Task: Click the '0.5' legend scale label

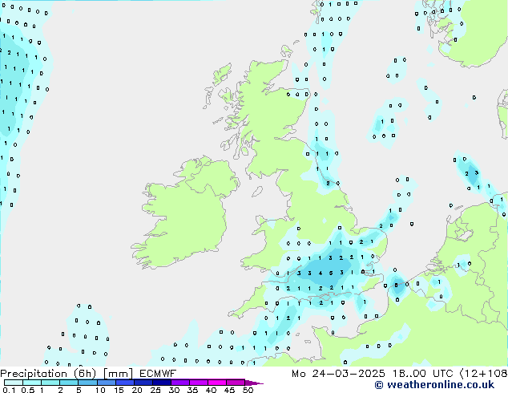Action: click(x=28, y=390)
